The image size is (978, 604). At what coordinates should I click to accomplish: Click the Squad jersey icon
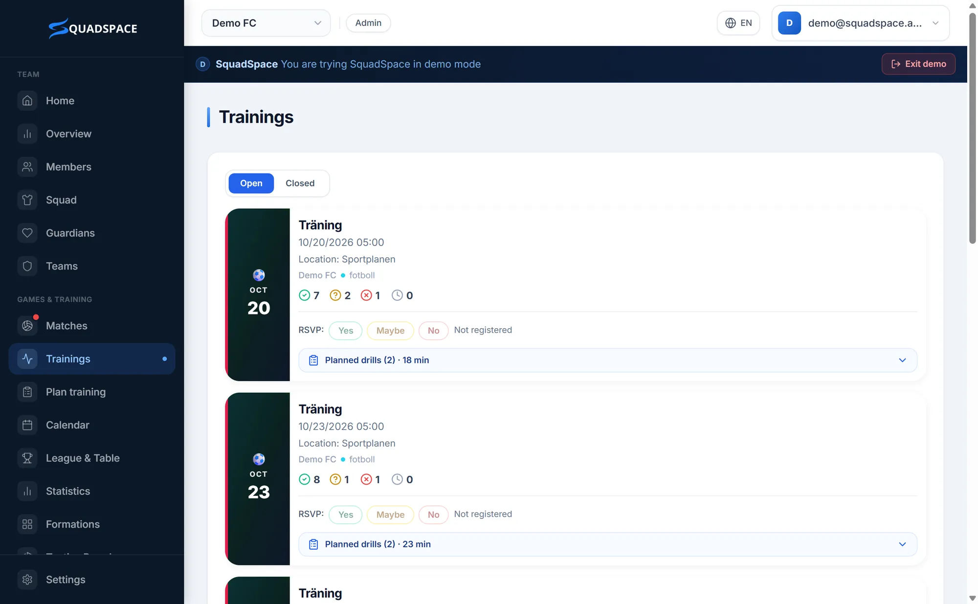click(27, 200)
